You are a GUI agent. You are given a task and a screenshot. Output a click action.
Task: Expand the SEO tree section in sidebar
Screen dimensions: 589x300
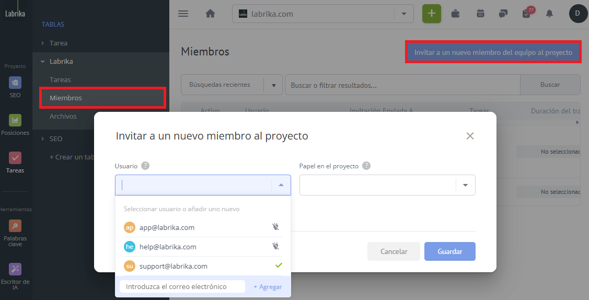(x=42, y=139)
